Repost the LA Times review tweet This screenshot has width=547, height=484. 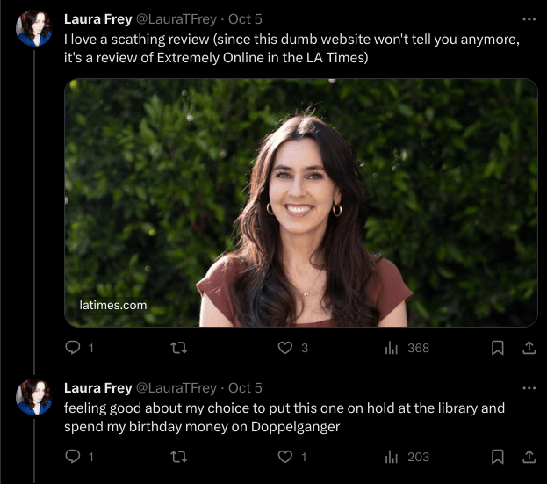click(x=178, y=348)
